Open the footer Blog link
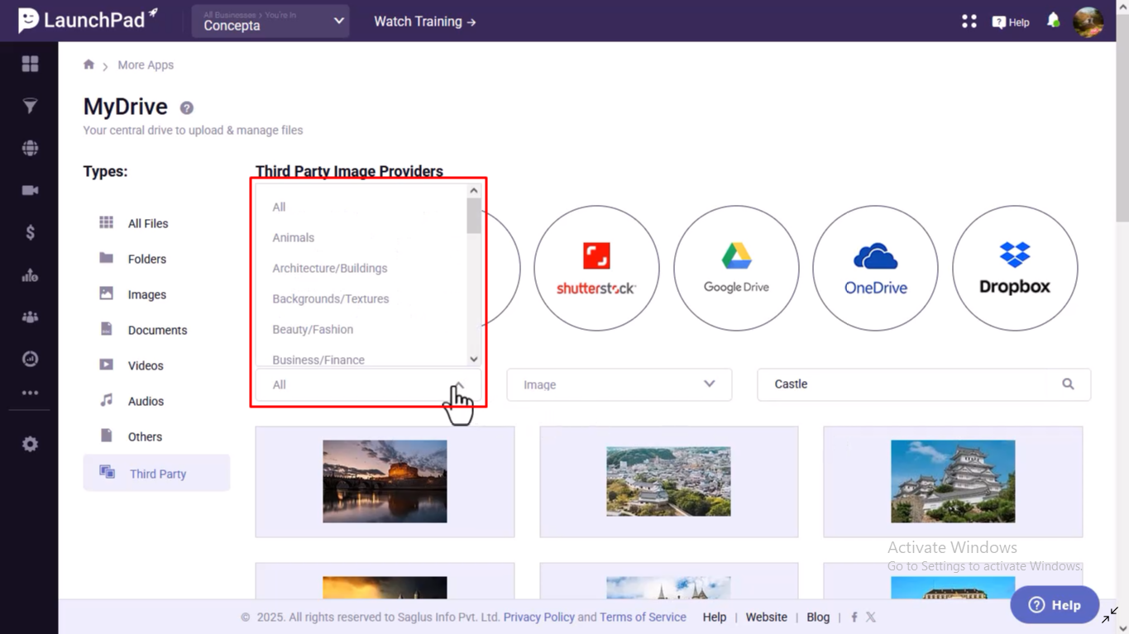1129x634 pixels. tap(818, 617)
